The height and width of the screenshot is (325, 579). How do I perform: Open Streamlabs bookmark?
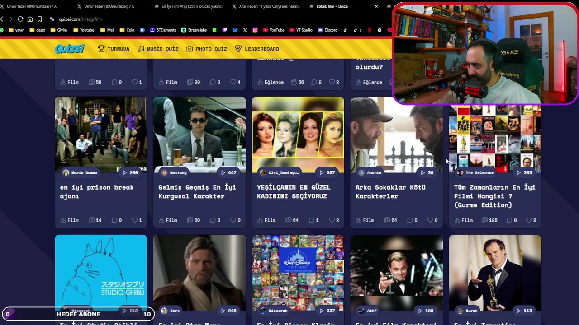coord(194,30)
